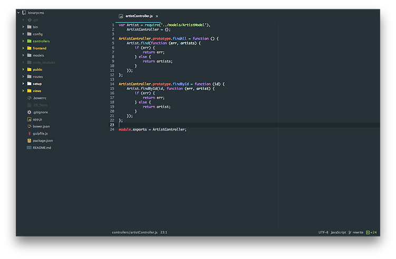Open JavaScript grammar selector

tap(338, 232)
